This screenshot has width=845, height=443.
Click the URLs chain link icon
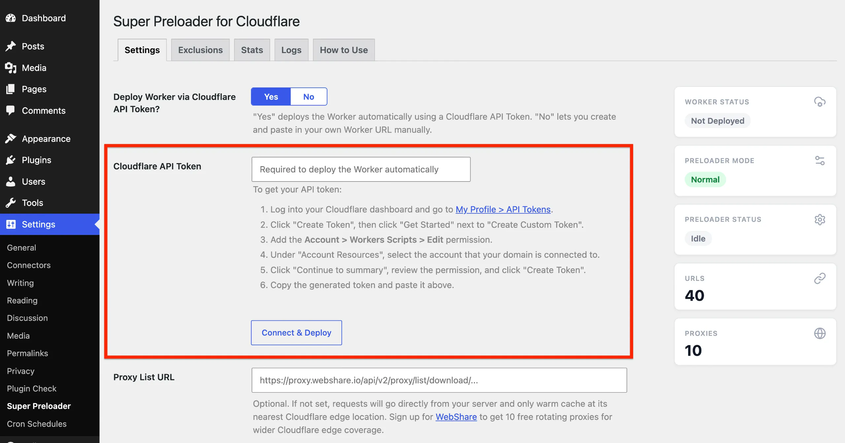[820, 278]
